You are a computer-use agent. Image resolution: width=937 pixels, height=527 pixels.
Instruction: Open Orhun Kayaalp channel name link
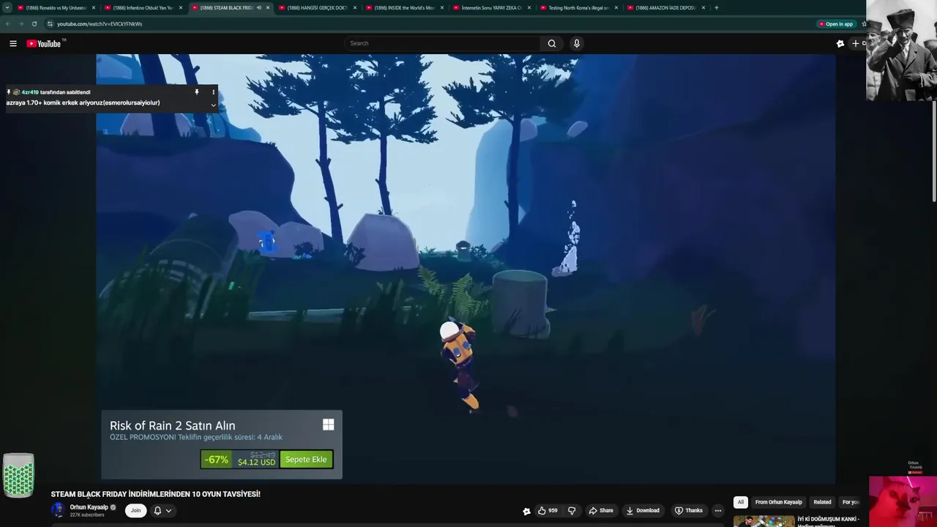(x=89, y=507)
